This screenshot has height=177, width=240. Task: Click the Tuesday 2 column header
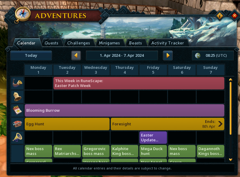tap(67, 70)
